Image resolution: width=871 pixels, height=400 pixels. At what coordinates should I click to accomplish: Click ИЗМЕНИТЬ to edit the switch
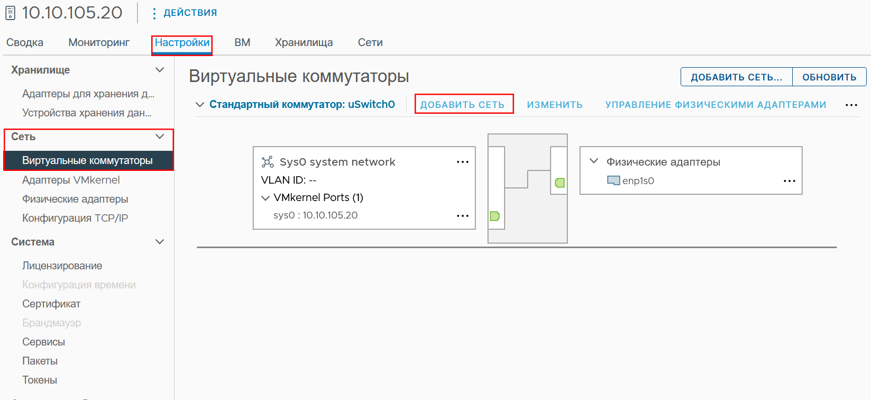point(555,105)
